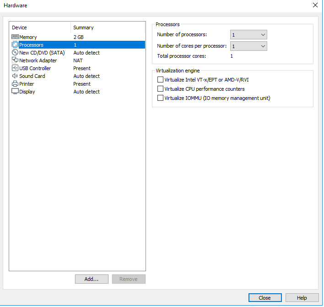The width and height of the screenshot is (324, 307).
Task: Click the NAT summary value
Action: (x=78, y=60)
